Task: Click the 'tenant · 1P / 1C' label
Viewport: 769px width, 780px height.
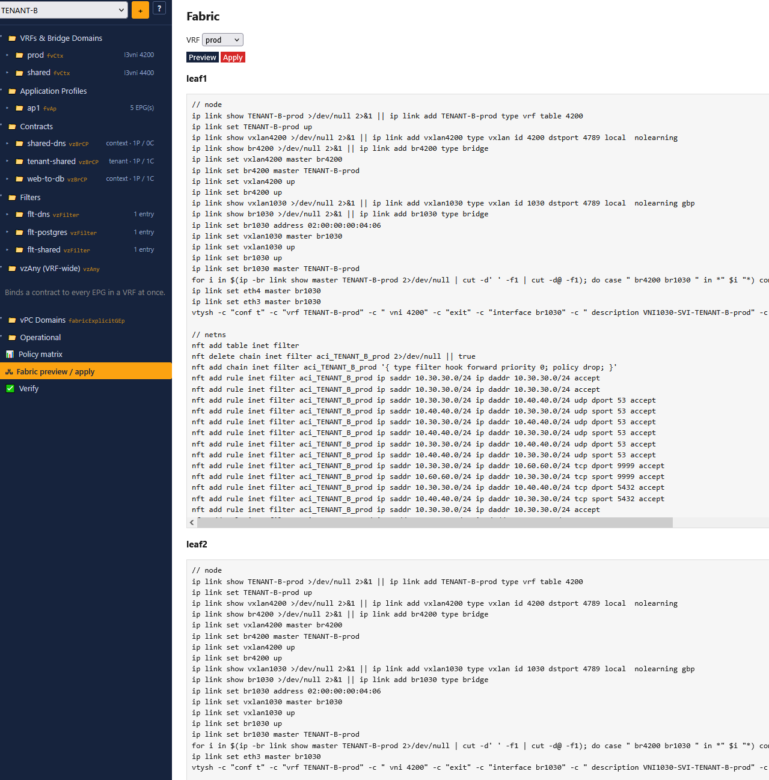Action: click(x=131, y=162)
